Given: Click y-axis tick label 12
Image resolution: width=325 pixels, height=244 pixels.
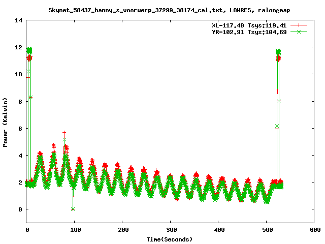Looking at the screenshot, I should 18,47.
